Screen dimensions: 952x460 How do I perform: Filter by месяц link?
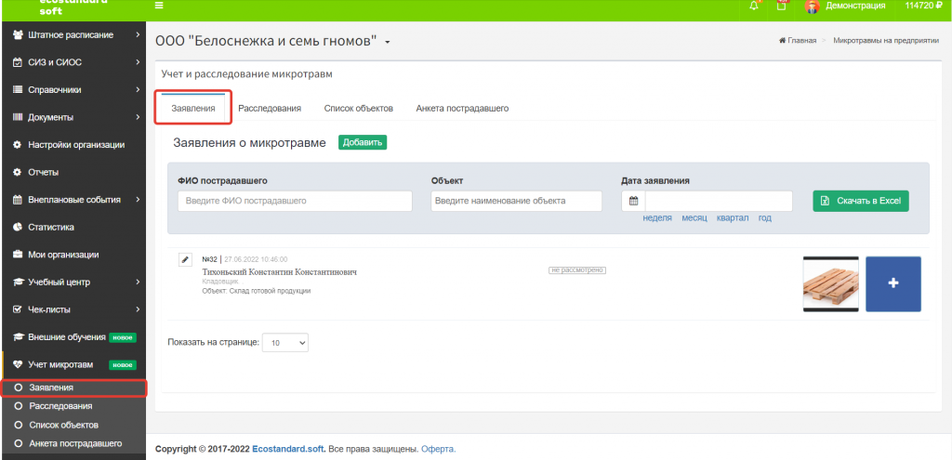point(694,217)
